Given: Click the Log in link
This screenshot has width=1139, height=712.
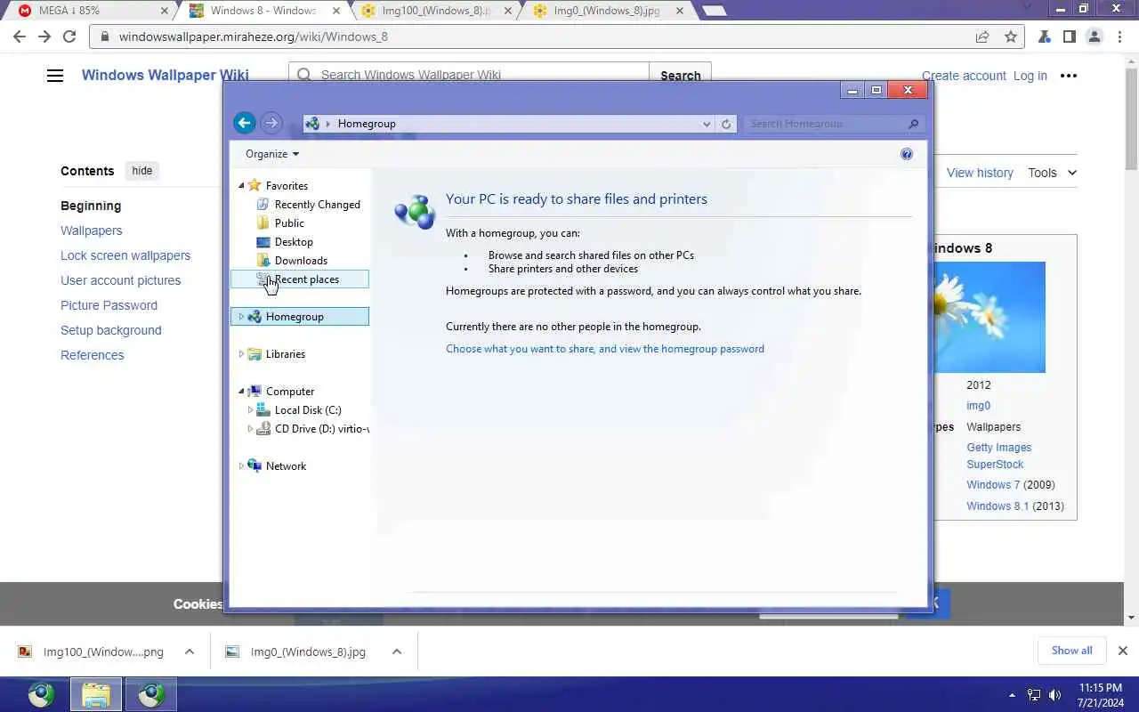Looking at the screenshot, I should point(1030,76).
